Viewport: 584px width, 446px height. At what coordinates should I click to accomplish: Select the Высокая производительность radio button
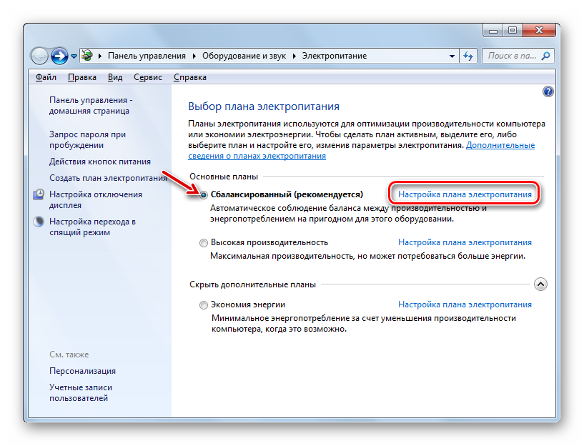(204, 243)
